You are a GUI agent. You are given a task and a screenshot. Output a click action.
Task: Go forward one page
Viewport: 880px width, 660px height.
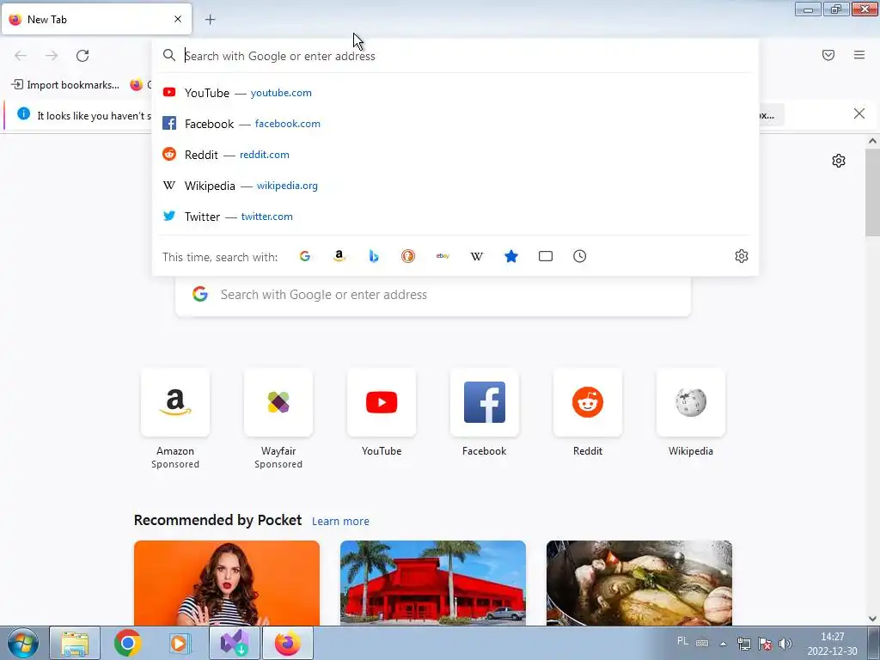click(x=52, y=56)
